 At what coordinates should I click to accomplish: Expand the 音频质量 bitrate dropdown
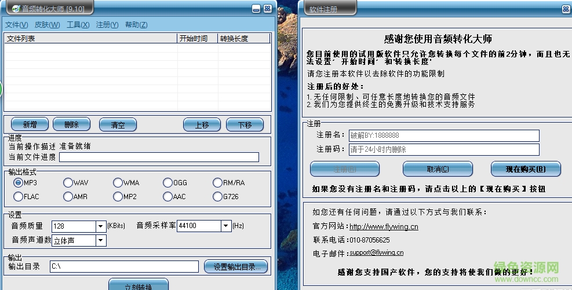pyautogui.click(x=101, y=226)
